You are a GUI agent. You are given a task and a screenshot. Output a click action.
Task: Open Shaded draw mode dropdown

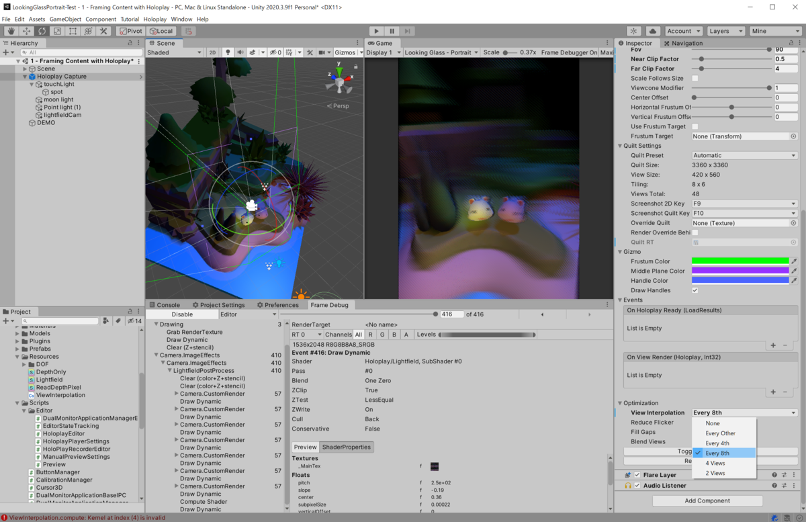point(175,52)
